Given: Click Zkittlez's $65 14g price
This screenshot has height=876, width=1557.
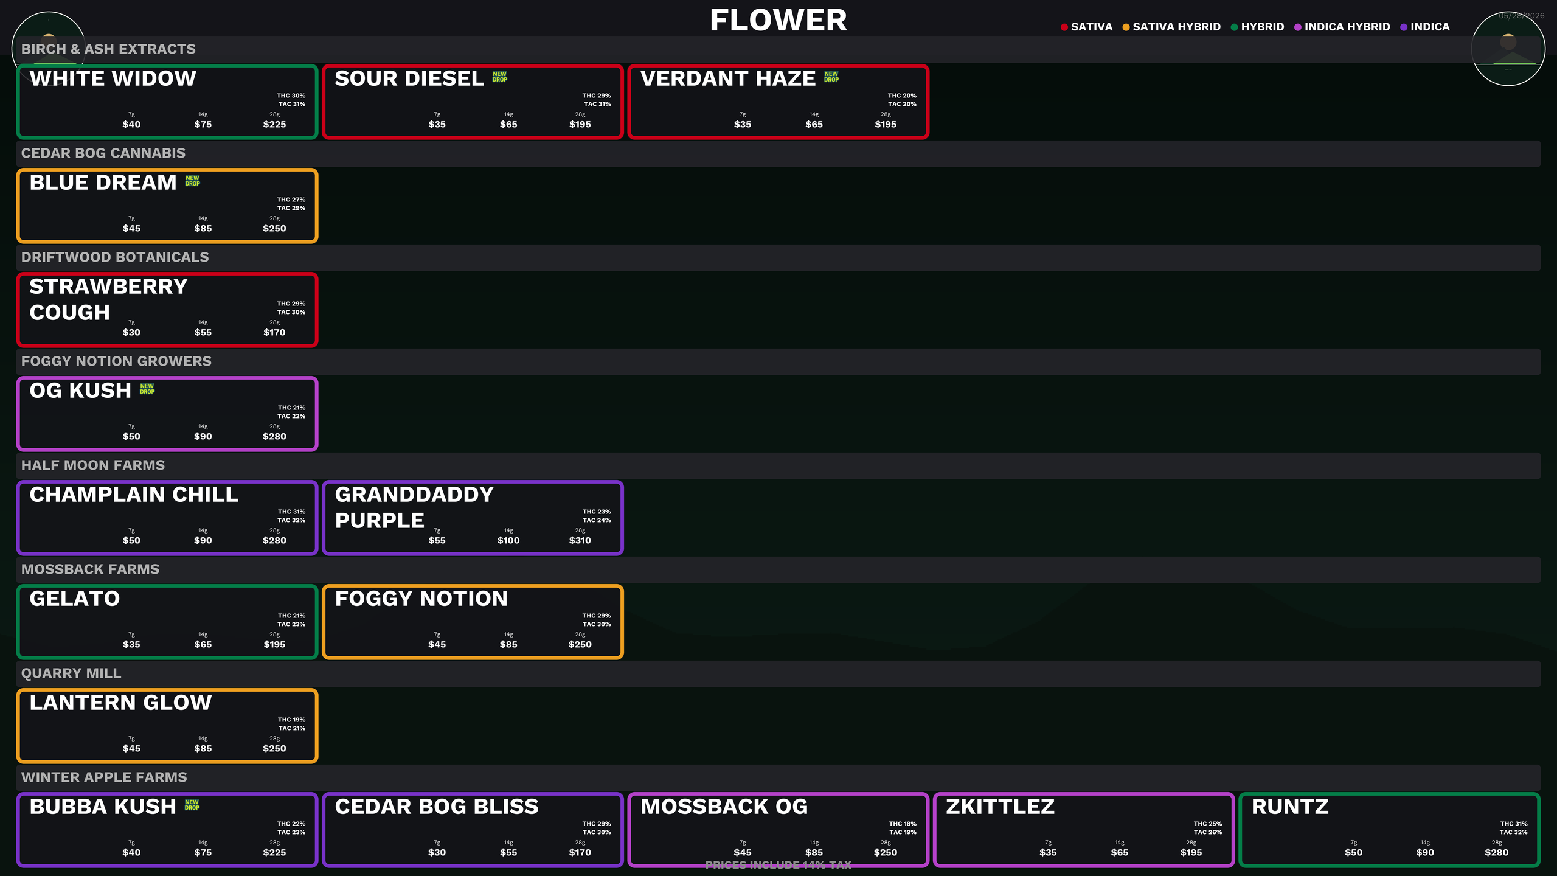Looking at the screenshot, I should pyautogui.click(x=1119, y=852).
